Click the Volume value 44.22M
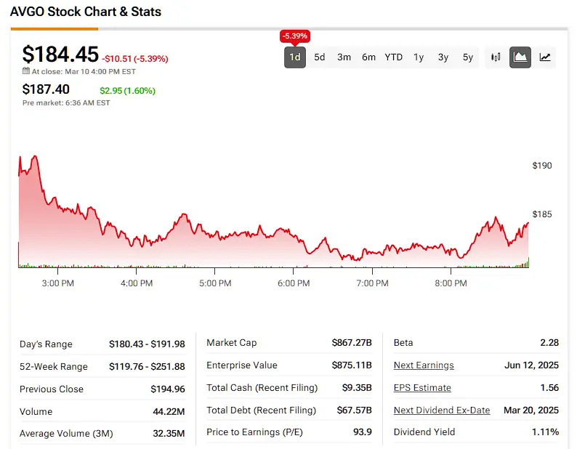The image size is (577, 449). point(169,411)
